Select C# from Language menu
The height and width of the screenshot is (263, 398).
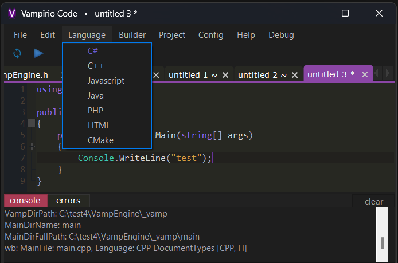click(93, 50)
